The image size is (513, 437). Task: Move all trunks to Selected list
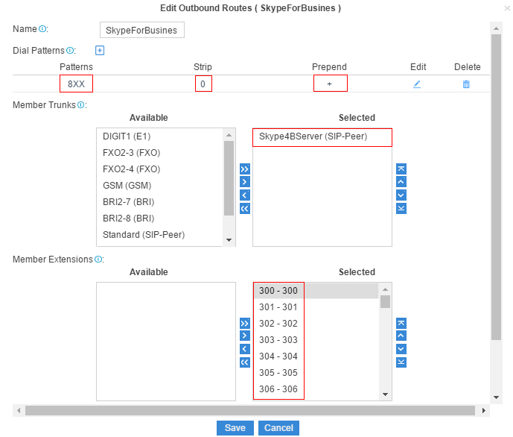[245, 169]
